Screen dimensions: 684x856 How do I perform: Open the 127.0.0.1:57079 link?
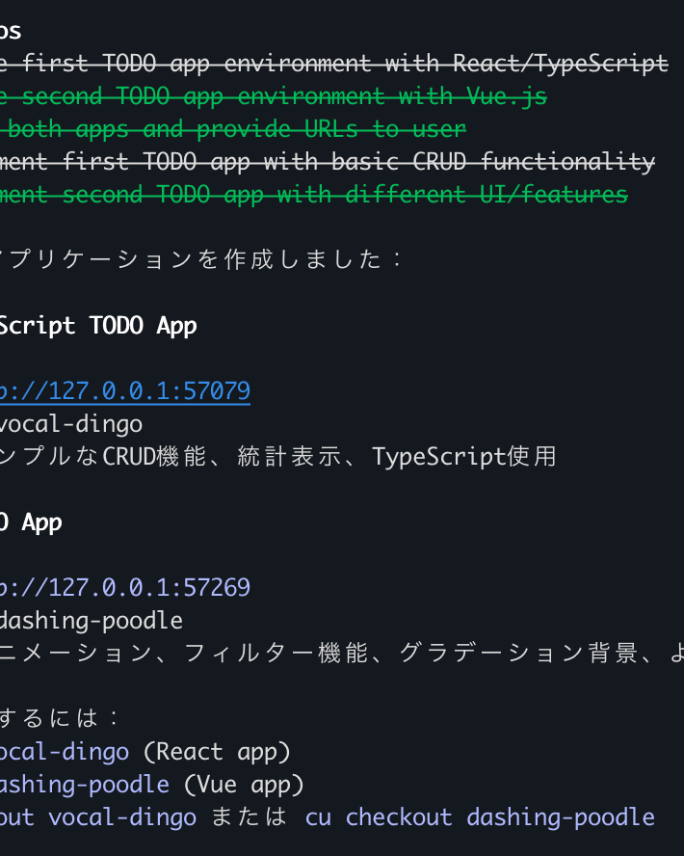pos(125,390)
